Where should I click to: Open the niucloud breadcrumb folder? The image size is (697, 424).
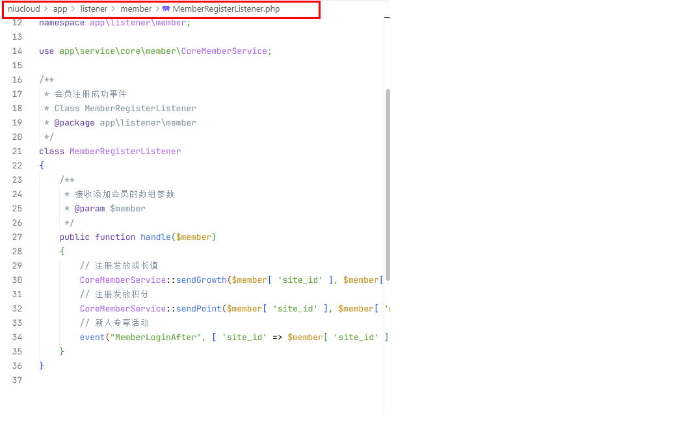[x=23, y=9]
